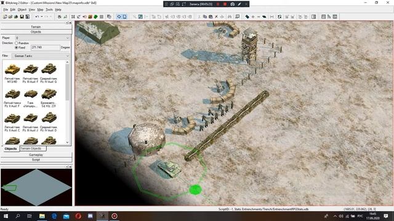Screen dimensions: 394x221
Task: Toggle the highlighted frame-mode toolbar button
Action: [124, 17]
